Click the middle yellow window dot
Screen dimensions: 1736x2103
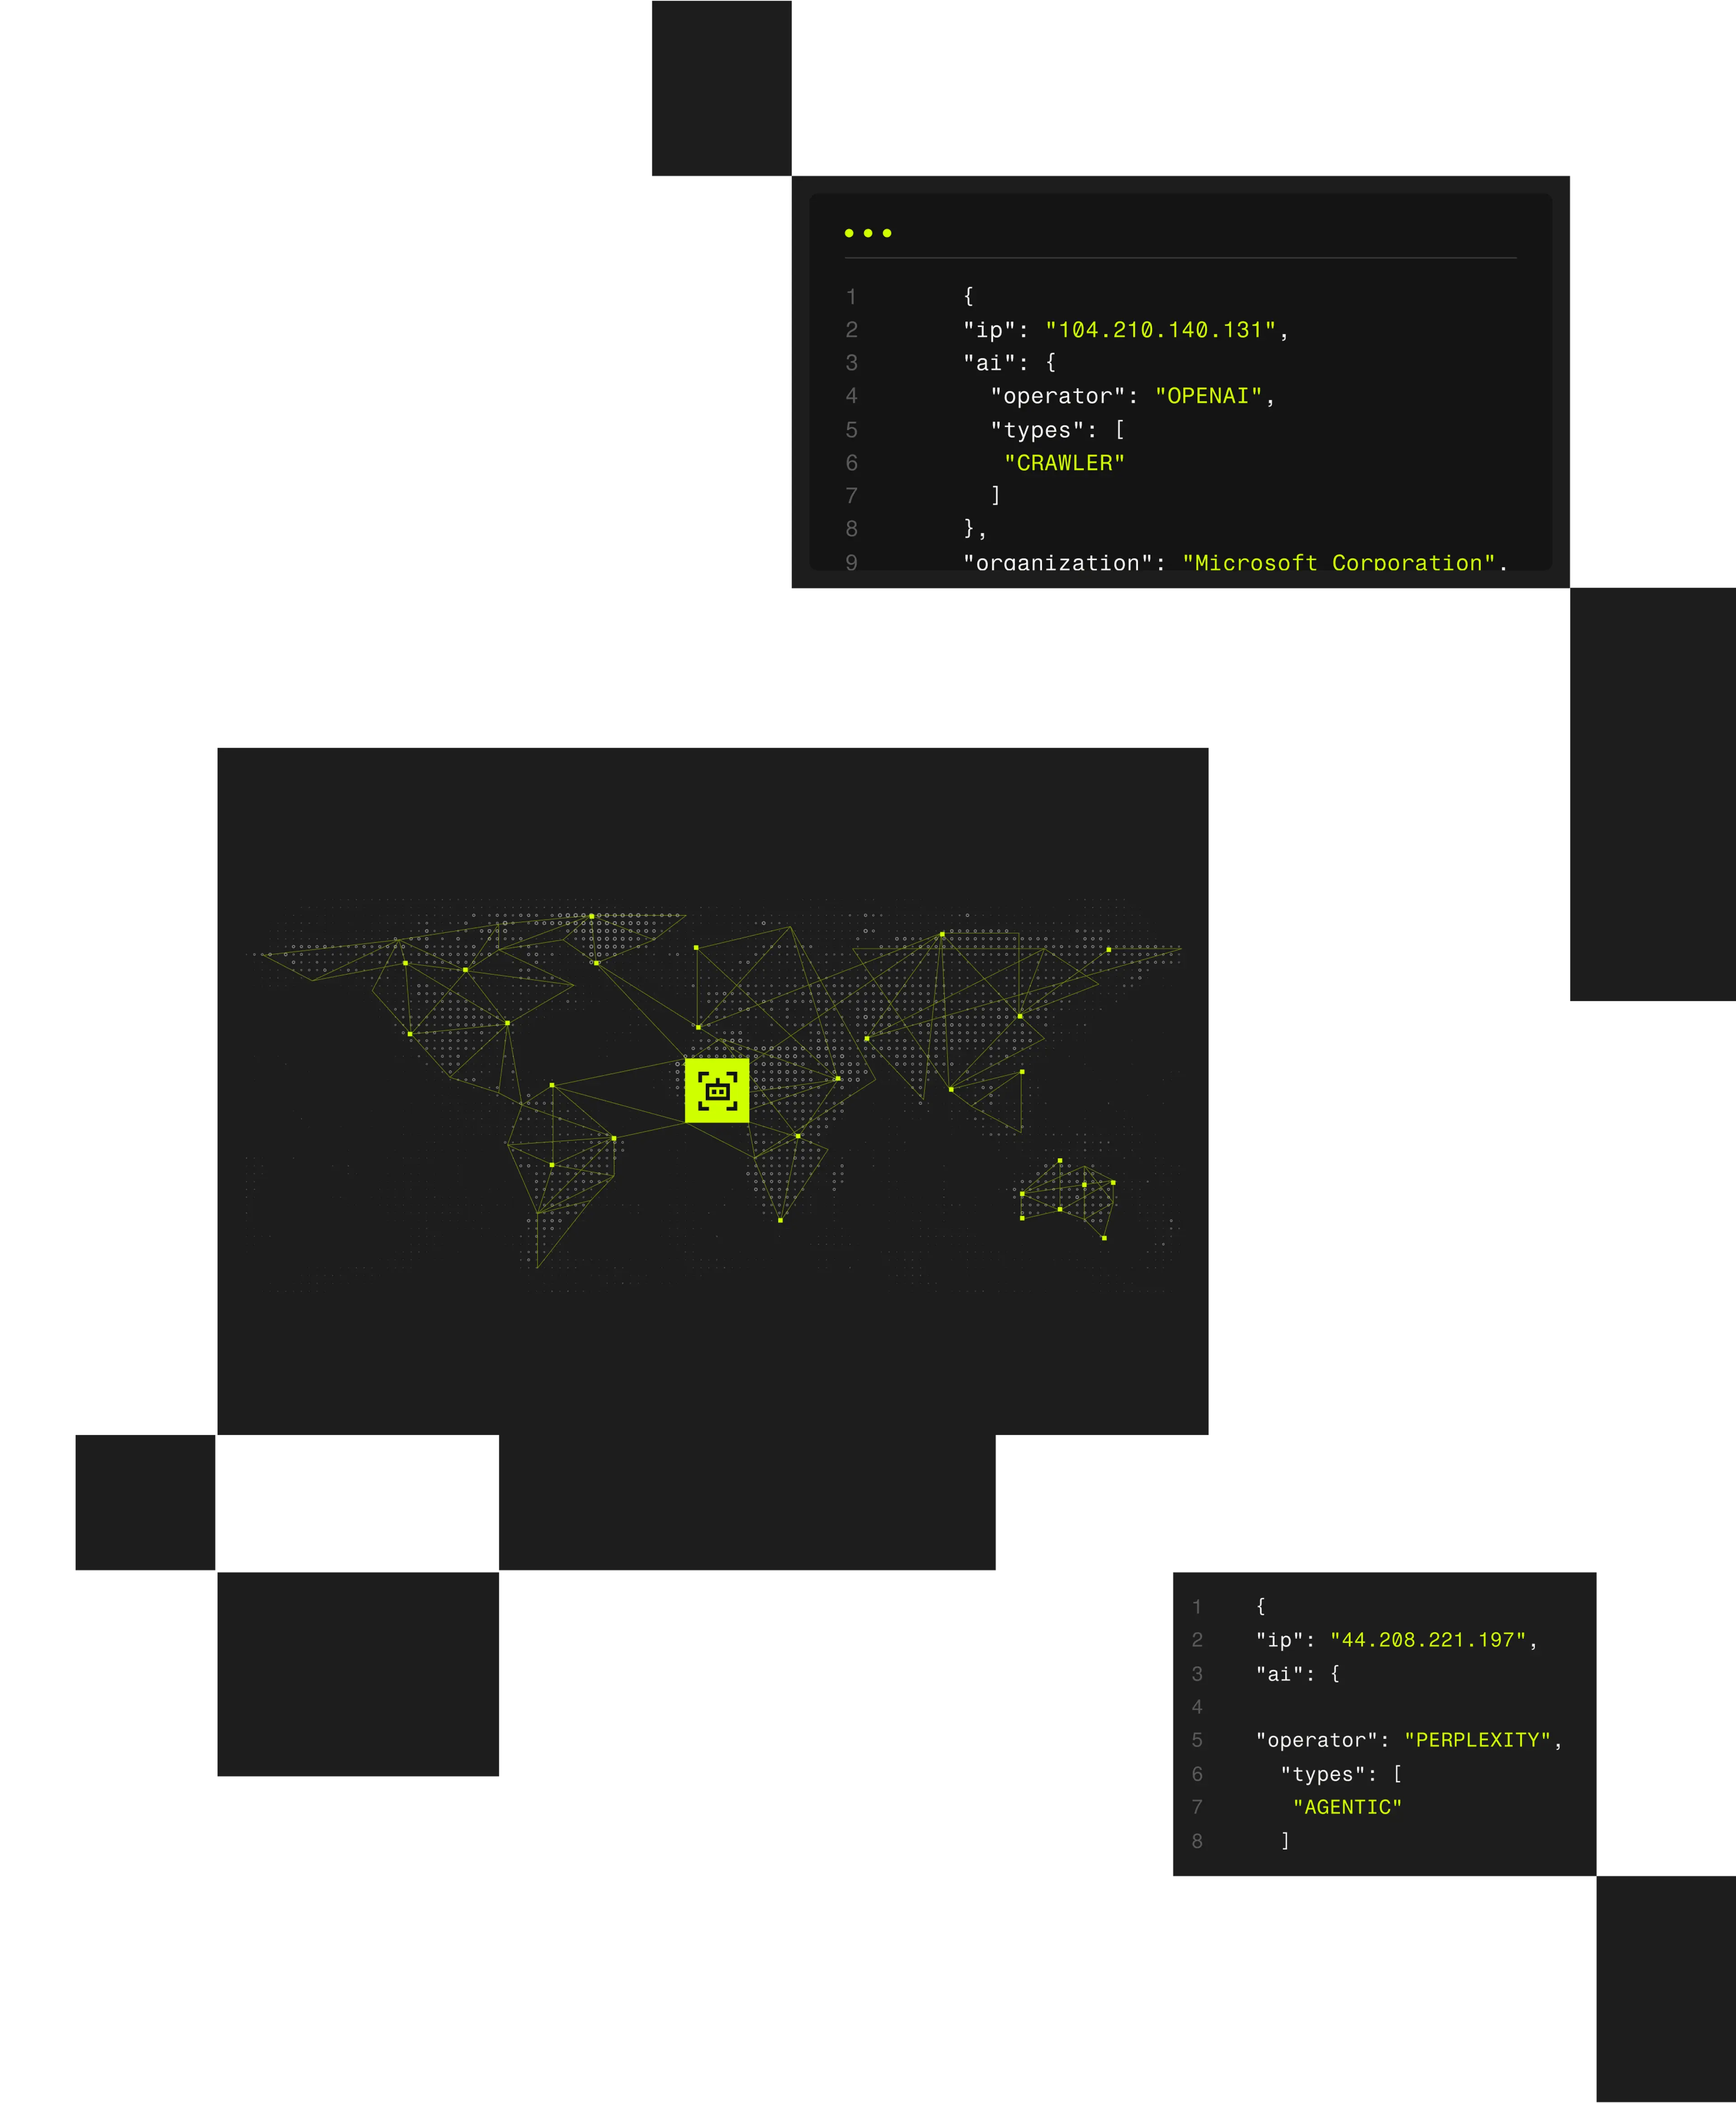pos(868,233)
